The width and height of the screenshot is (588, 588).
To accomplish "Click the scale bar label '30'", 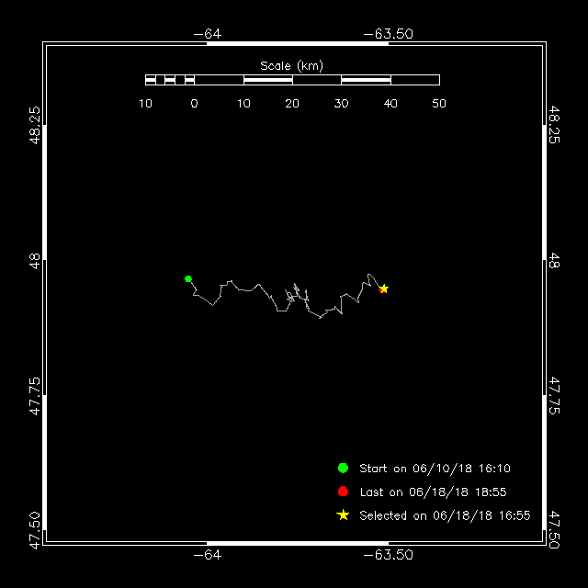I will (x=341, y=104).
